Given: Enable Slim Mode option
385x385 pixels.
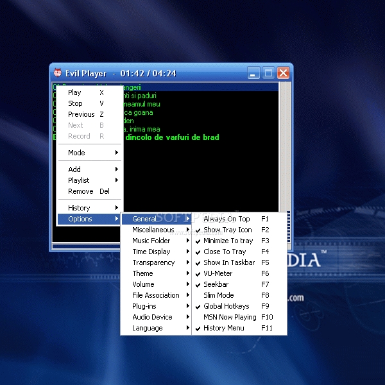Looking at the screenshot, I should pos(239,295).
